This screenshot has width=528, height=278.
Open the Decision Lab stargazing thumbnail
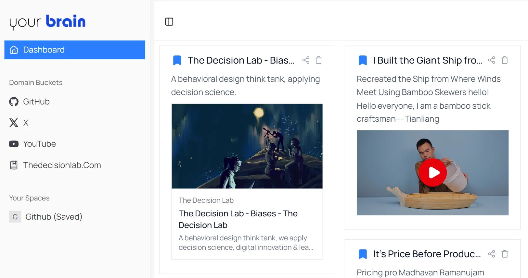(x=247, y=146)
